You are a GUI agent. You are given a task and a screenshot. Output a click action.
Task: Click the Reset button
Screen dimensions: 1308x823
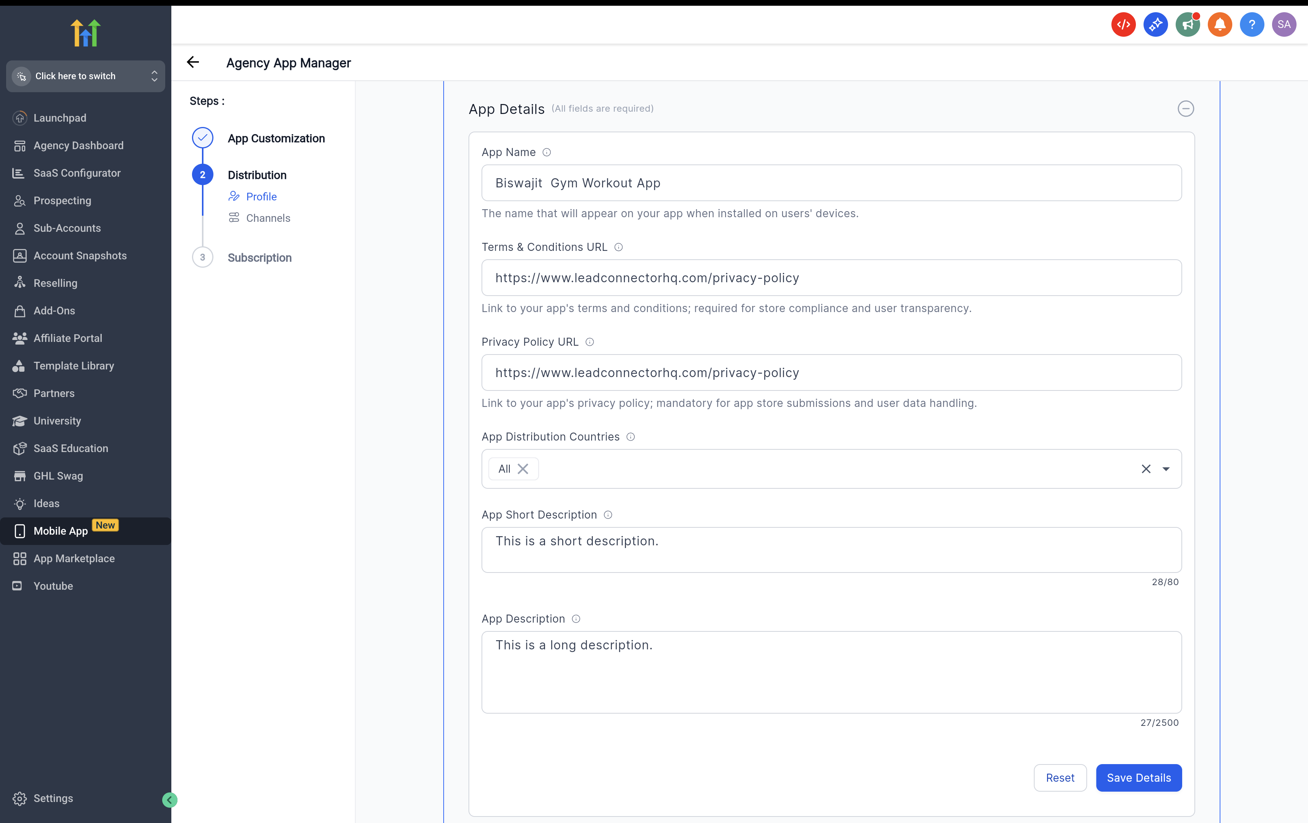1060,777
